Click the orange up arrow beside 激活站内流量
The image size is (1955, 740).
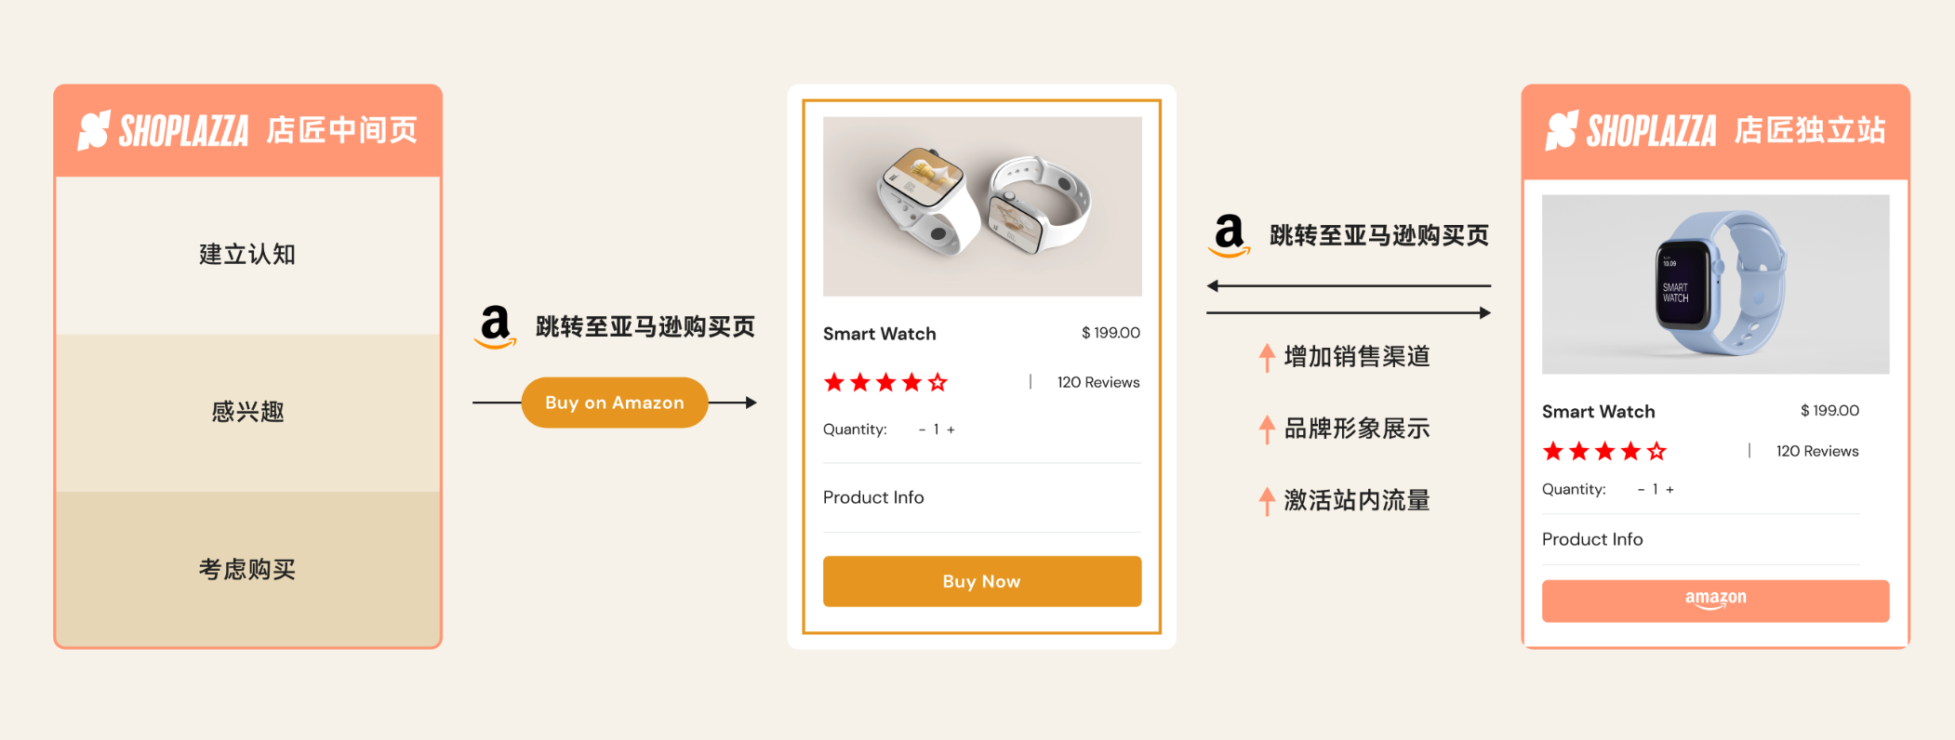(1267, 501)
